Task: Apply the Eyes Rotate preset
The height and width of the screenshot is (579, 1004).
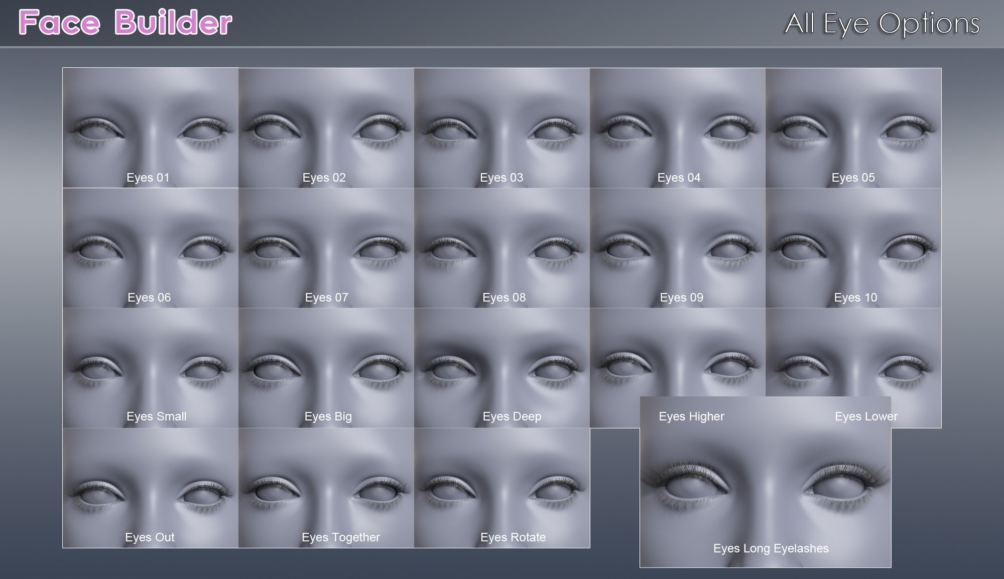Action: tap(502, 492)
